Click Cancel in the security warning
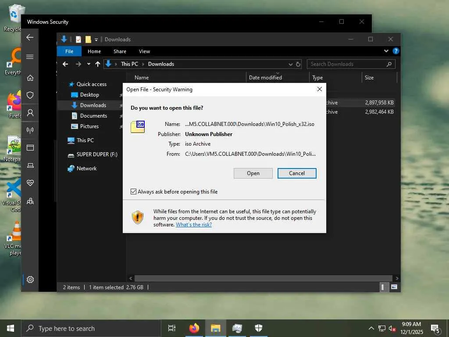The image size is (449, 337). click(x=297, y=173)
